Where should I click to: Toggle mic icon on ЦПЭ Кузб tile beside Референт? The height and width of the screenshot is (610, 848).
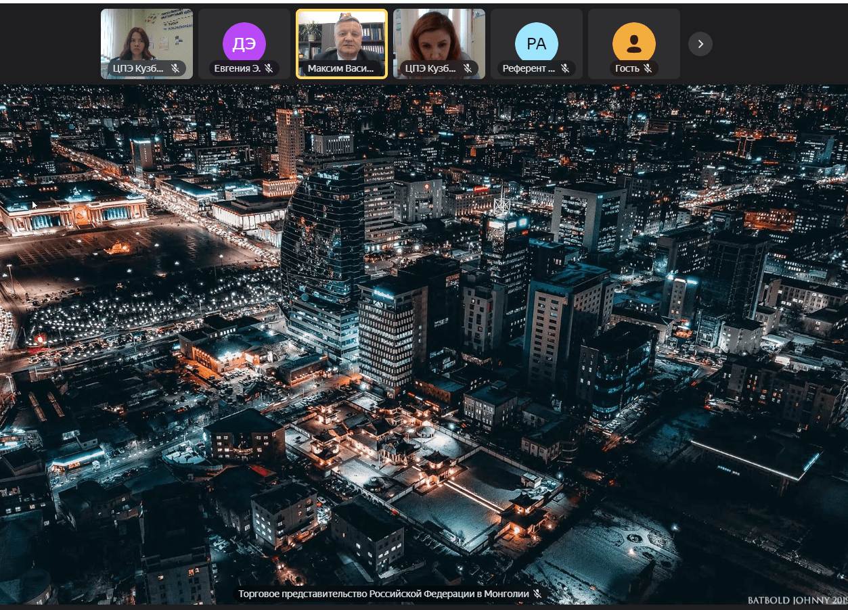468,68
